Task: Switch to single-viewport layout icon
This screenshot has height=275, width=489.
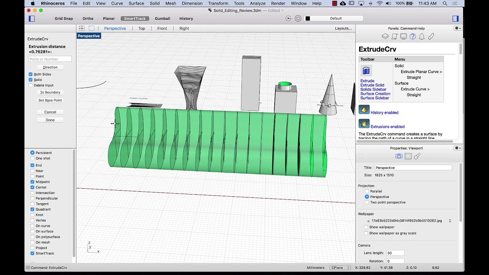Action: (92, 28)
